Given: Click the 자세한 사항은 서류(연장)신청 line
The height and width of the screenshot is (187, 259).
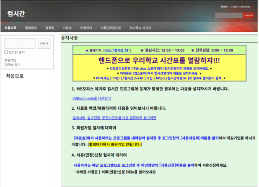Looking at the screenshot, I should tap(115, 172).
